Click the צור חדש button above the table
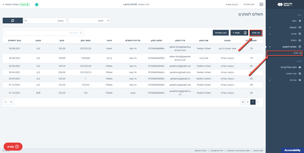 (256, 33)
